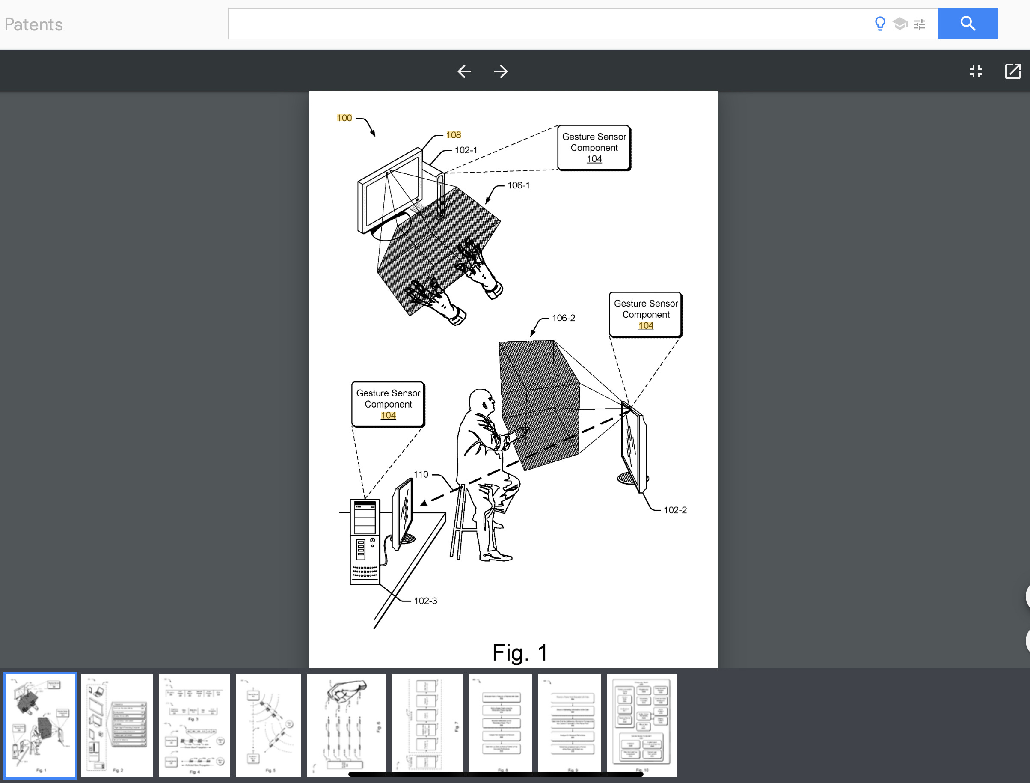Open the hand gesture drawing thumbnail
1030x783 pixels.
346,725
